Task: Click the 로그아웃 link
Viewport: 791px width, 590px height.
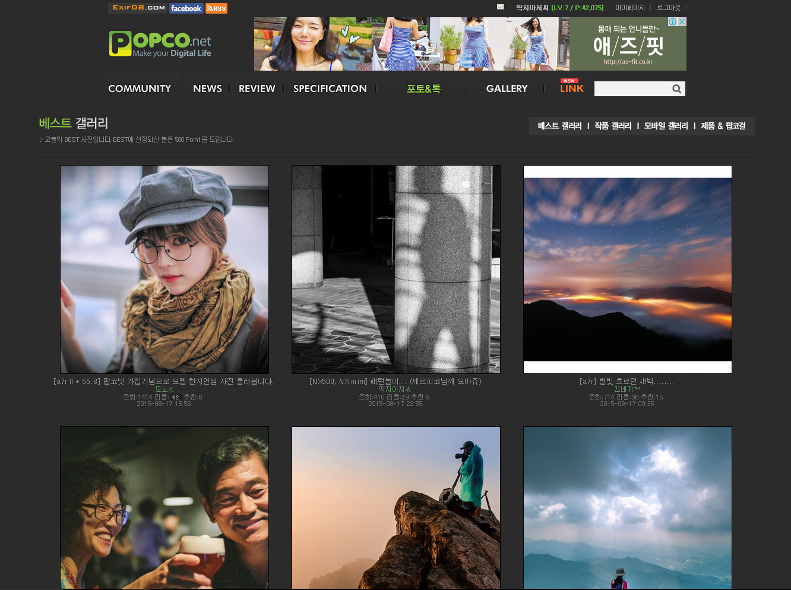Action: coord(668,8)
